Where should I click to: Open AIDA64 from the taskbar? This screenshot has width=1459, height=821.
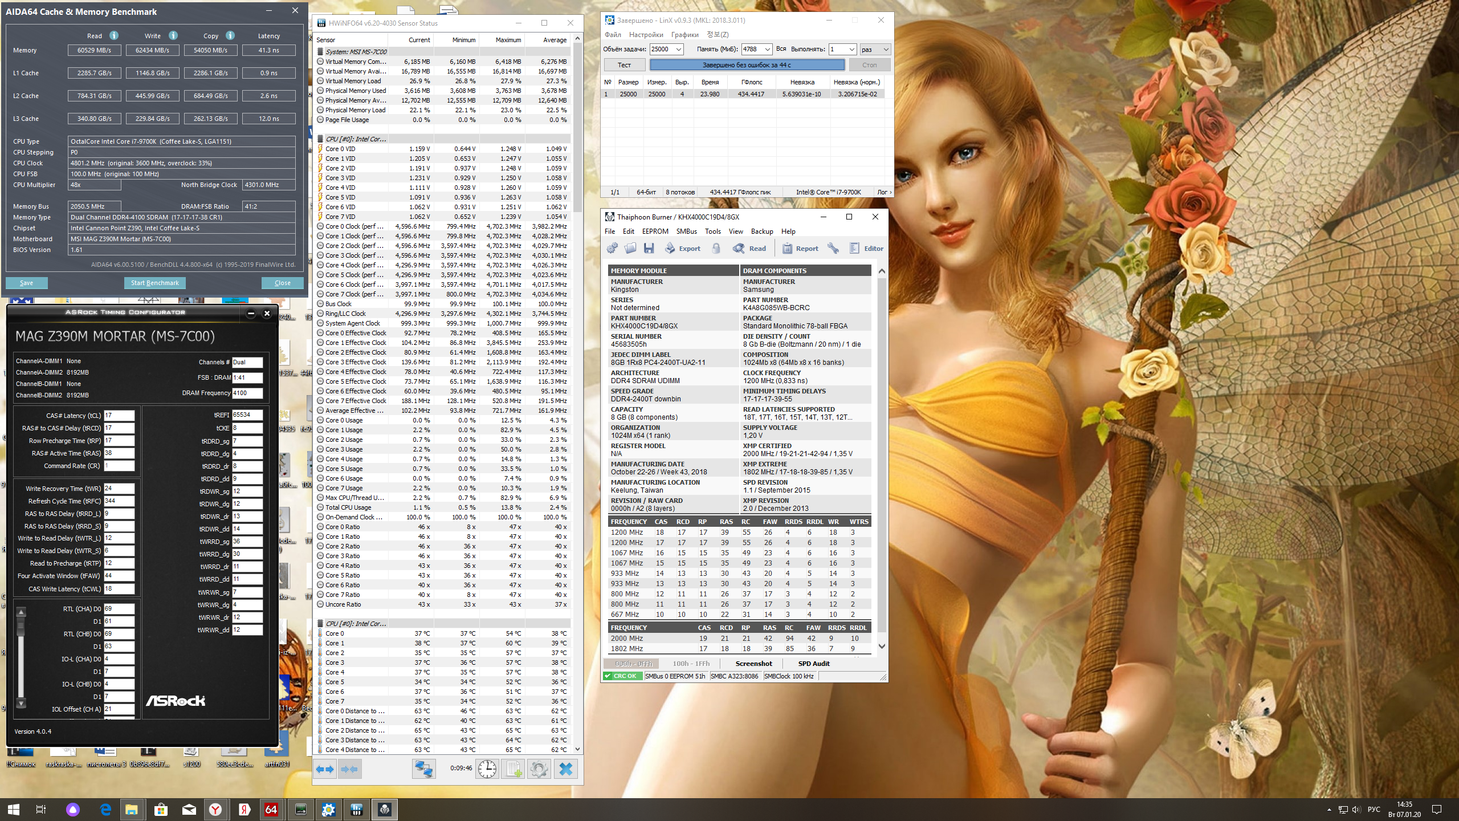(271, 810)
